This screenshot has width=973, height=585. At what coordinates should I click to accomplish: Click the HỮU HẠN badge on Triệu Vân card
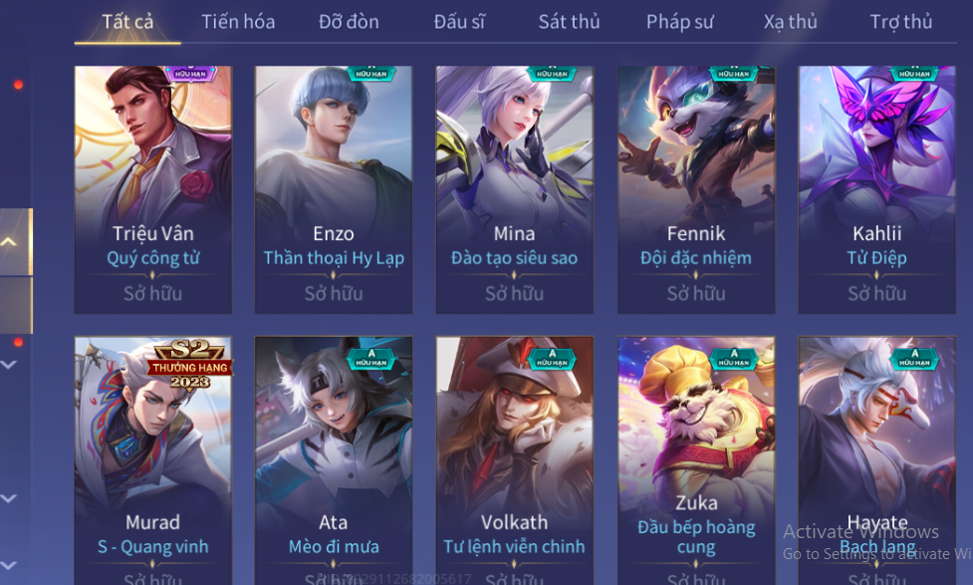[x=190, y=74]
